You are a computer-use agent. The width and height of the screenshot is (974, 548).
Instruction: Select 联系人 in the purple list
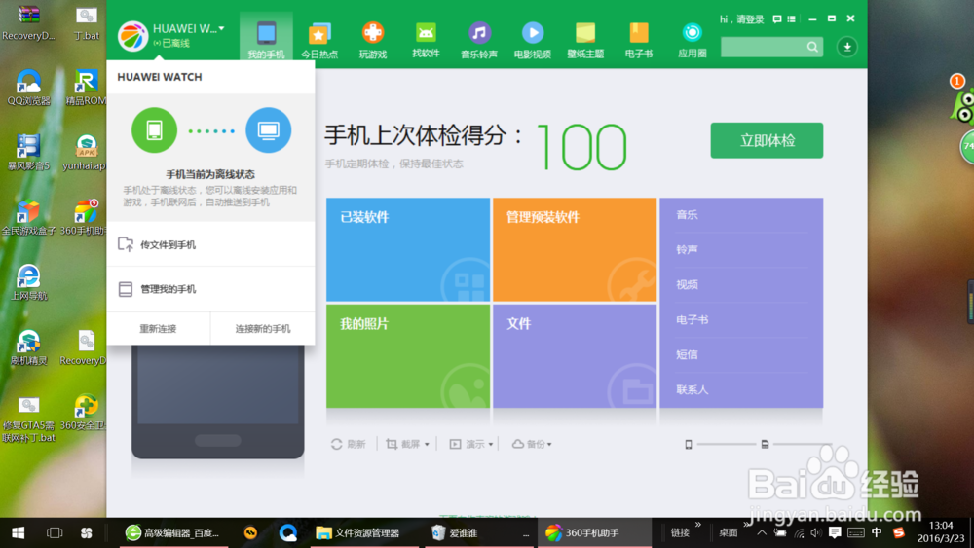[x=692, y=389]
